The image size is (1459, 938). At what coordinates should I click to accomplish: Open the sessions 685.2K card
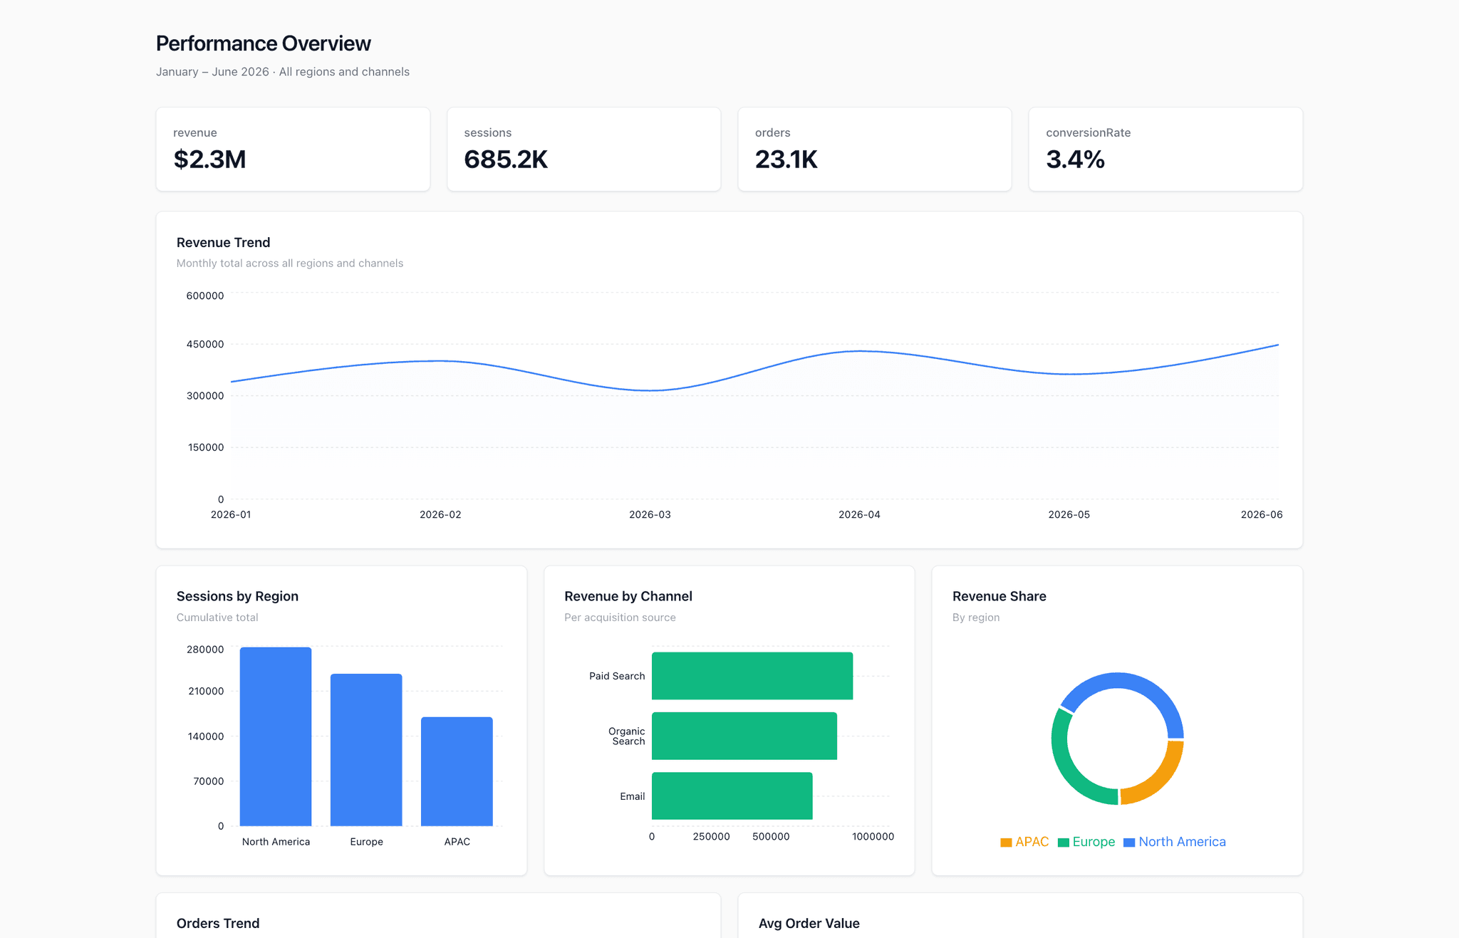(583, 149)
